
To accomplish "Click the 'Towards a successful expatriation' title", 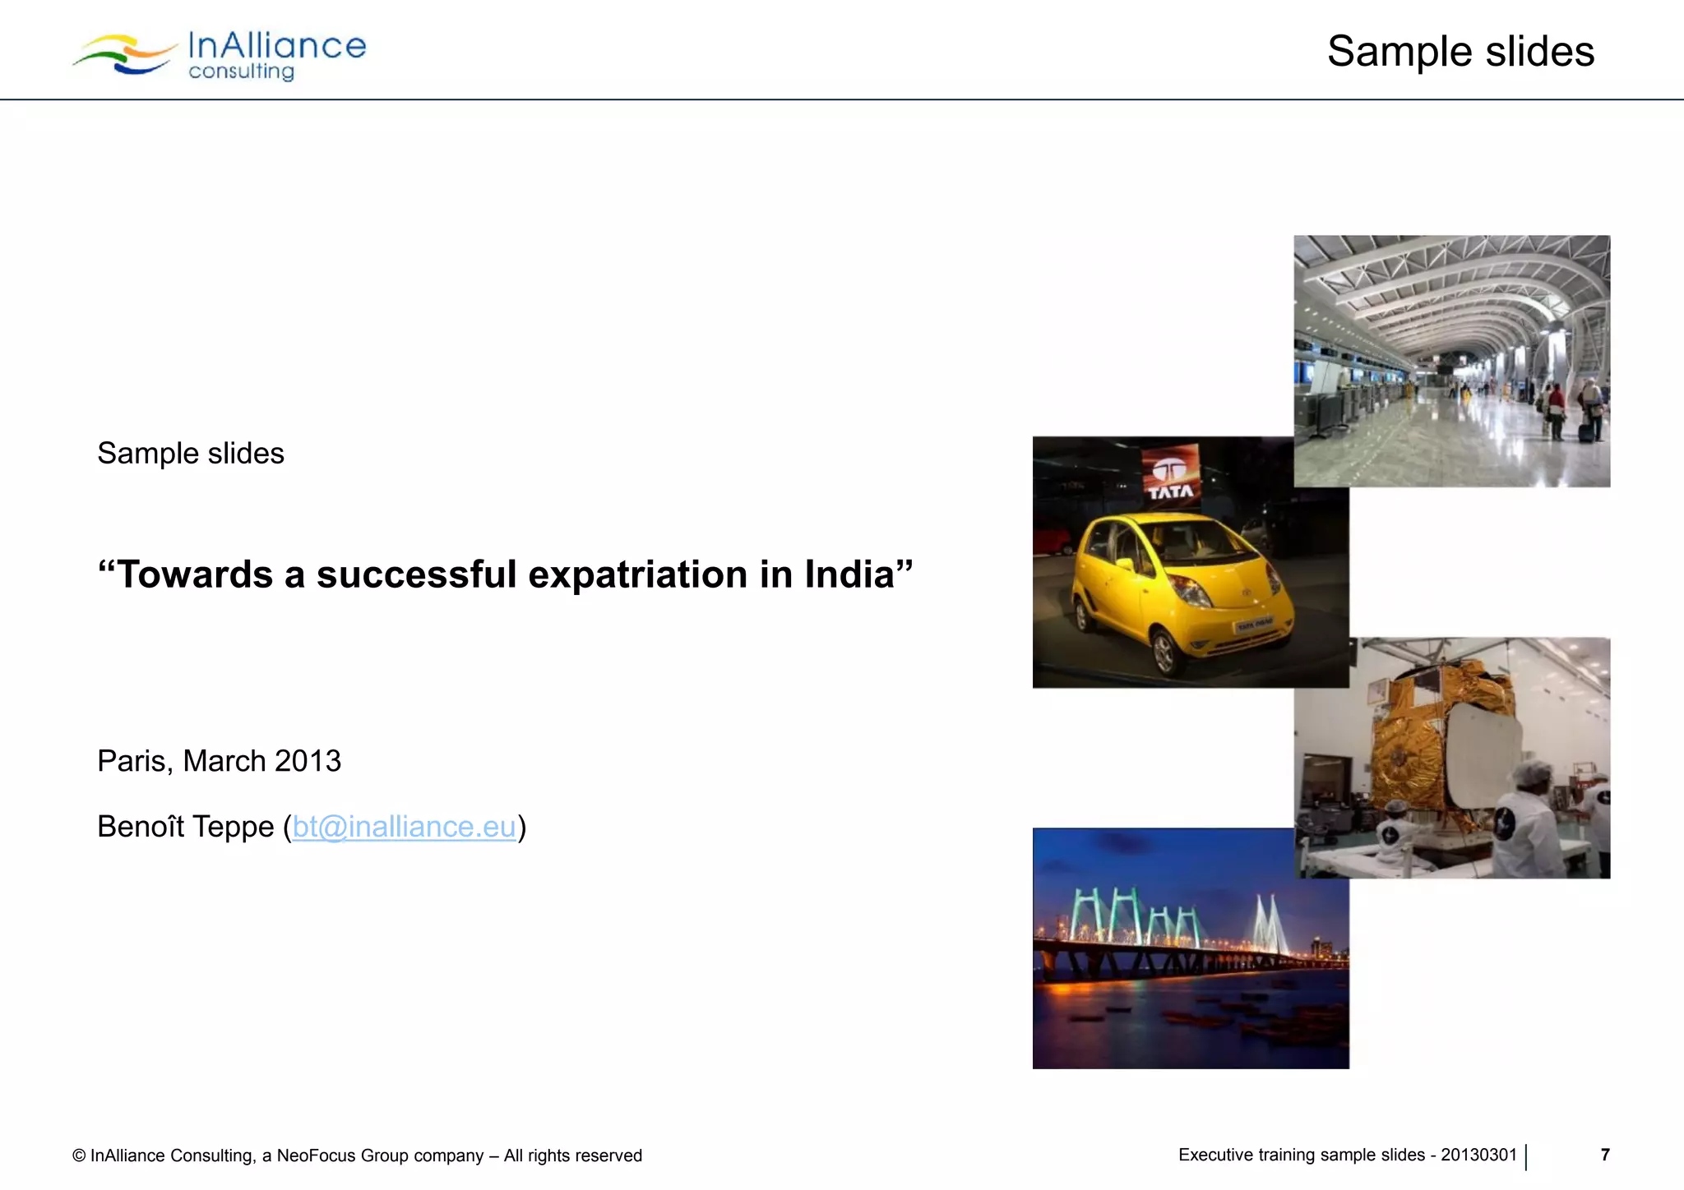I will (x=505, y=574).
